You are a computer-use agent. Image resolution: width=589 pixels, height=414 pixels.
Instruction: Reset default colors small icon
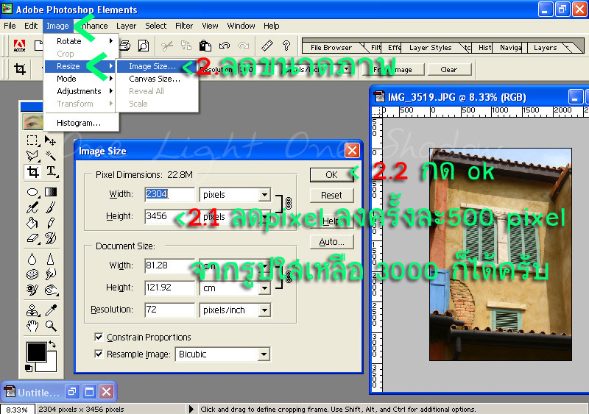29,368
